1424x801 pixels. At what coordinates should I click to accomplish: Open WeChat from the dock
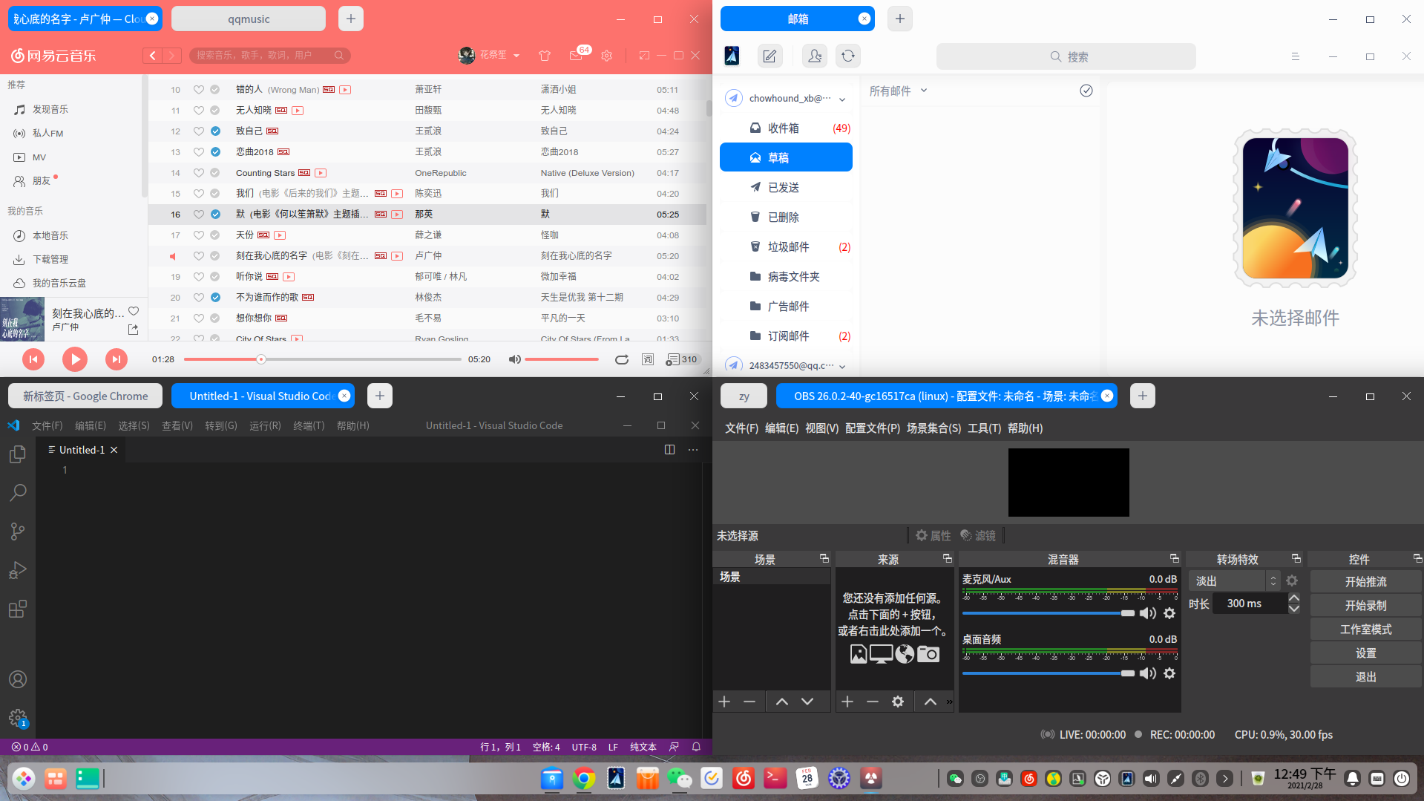click(679, 778)
